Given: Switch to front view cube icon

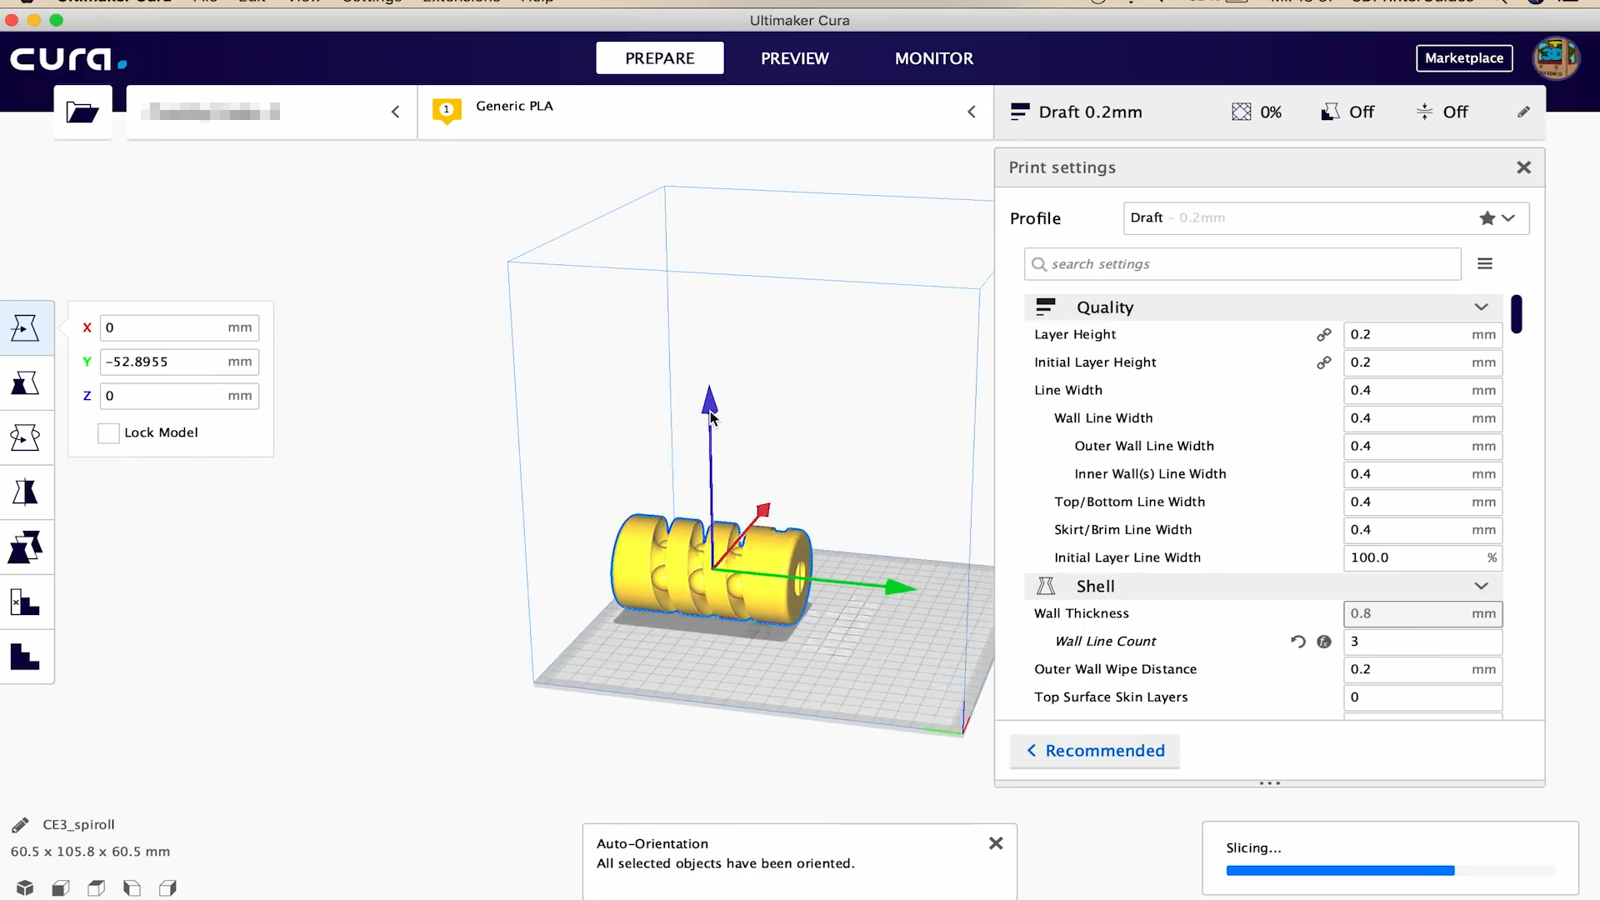Looking at the screenshot, I should coord(61,887).
